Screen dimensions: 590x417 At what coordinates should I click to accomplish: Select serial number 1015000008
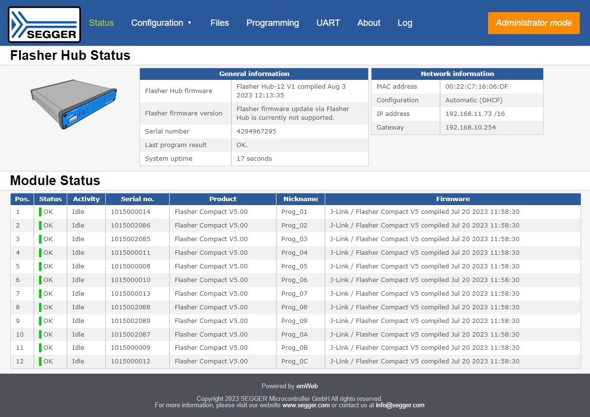coord(131,266)
